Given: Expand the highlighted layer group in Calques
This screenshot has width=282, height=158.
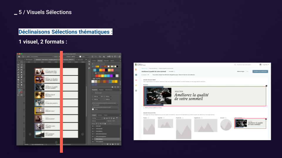Looking at the screenshot, I should click(x=95, y=139).
